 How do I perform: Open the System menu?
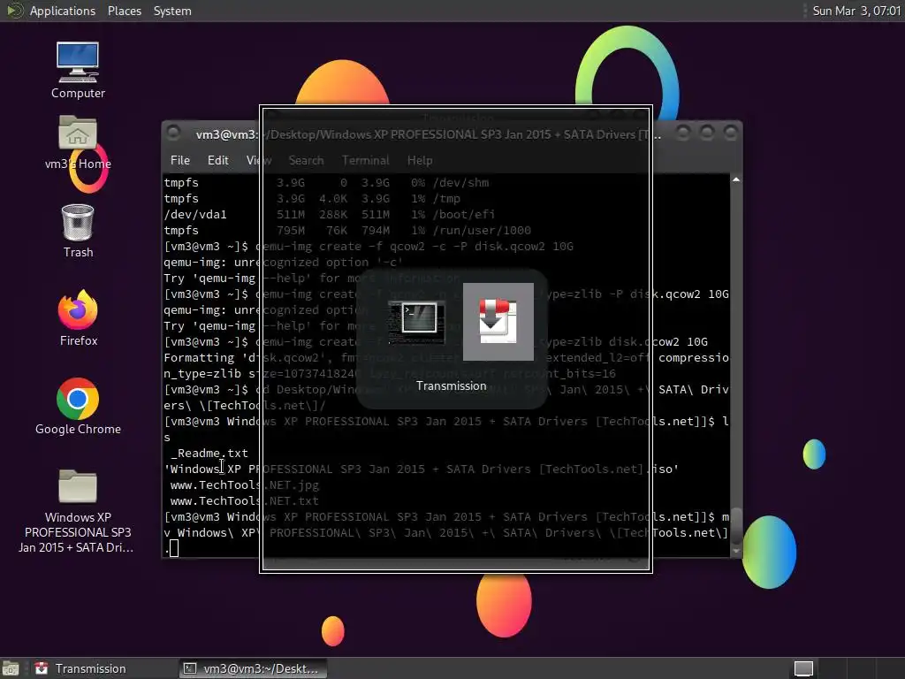tap(172, 11)
